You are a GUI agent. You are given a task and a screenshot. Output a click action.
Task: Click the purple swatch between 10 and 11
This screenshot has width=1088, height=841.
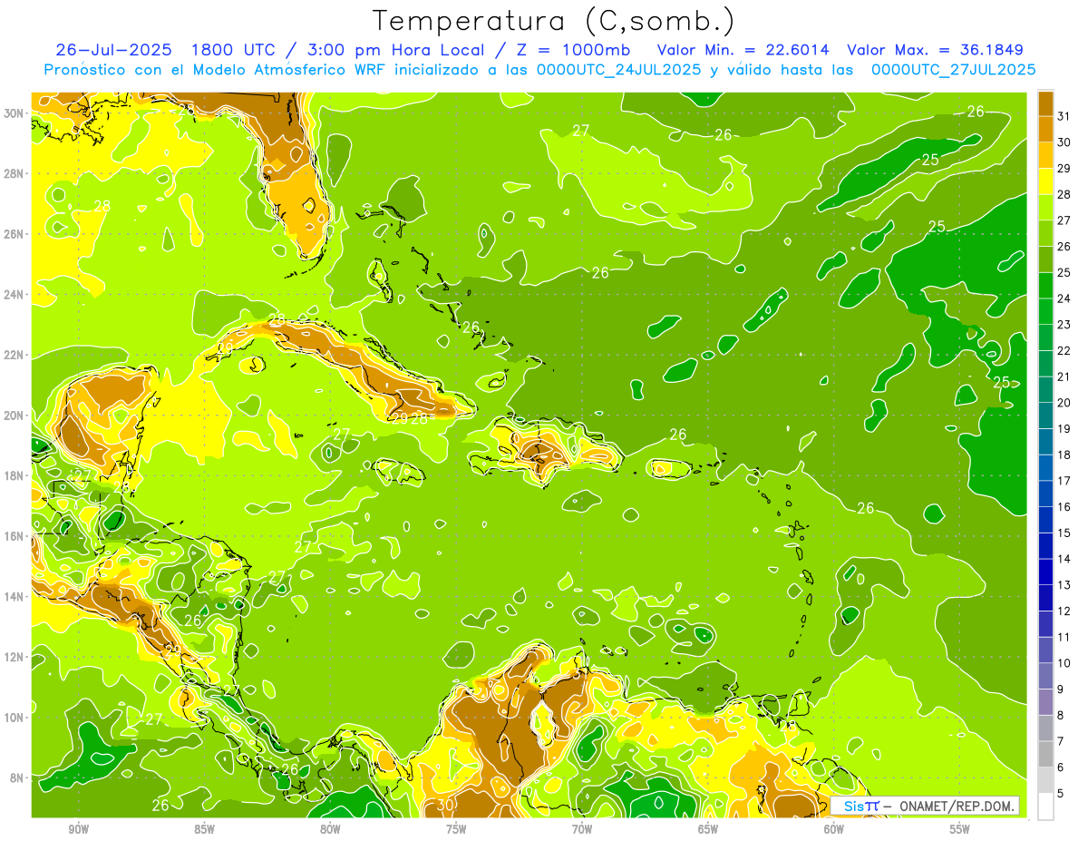(x=1045, y=650)
